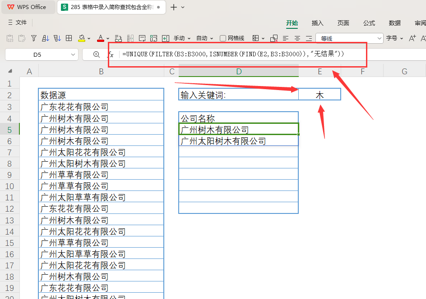The width and height of the screenshot is (426, 299).
Task: Select row 5 header
Action: pyautogui.click(x=9, y=130)
